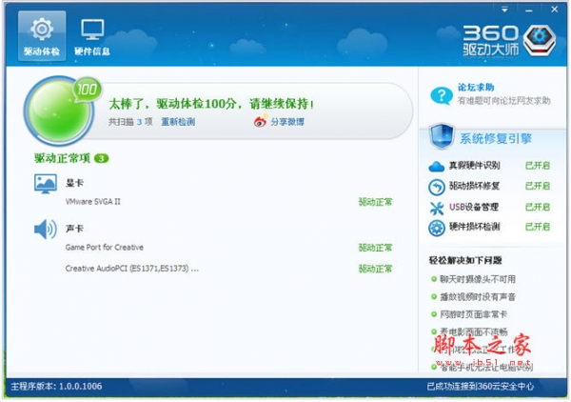
Task: Click 重新检测 to rescan drivers
Action: click(178, 122)
